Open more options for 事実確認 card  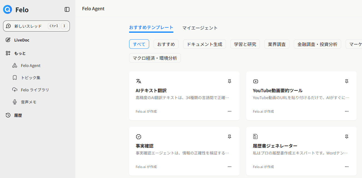point(229,167)
